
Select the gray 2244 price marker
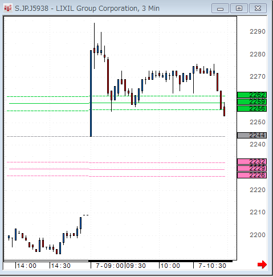[252, 135]
